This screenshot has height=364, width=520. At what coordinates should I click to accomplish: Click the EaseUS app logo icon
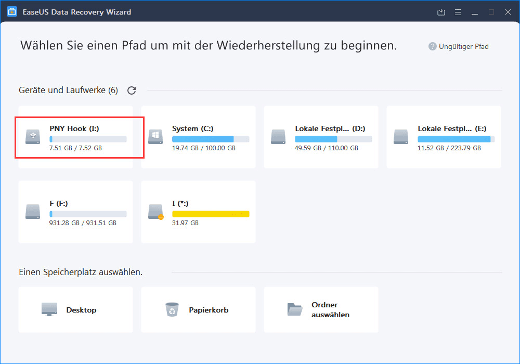tap(12, 11)
